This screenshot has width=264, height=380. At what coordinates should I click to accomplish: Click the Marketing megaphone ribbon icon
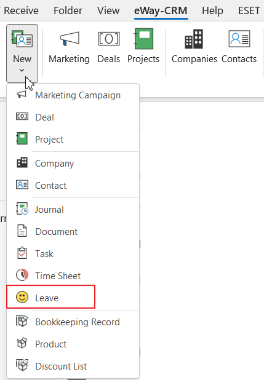point(70,39)
